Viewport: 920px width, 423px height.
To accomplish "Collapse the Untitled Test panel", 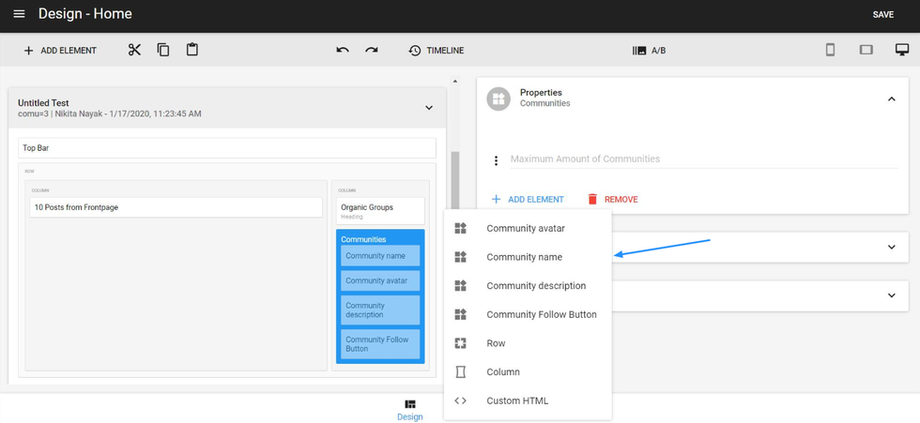I will (x=429, y=108).
